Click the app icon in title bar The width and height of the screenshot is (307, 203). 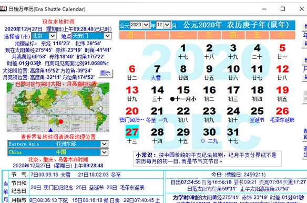coord(3,8)
